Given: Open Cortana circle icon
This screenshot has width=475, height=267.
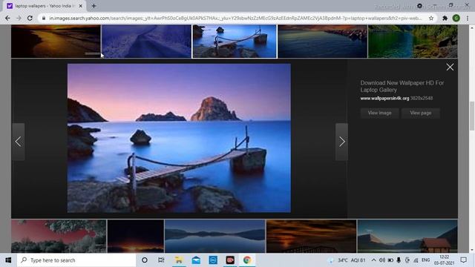Looking at the screenshot, I should tap(145, 260).
